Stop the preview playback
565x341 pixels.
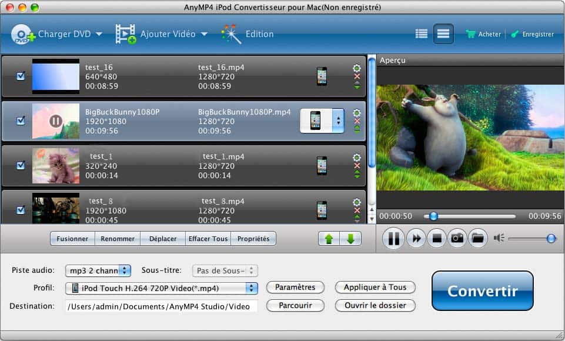(437, 238)
